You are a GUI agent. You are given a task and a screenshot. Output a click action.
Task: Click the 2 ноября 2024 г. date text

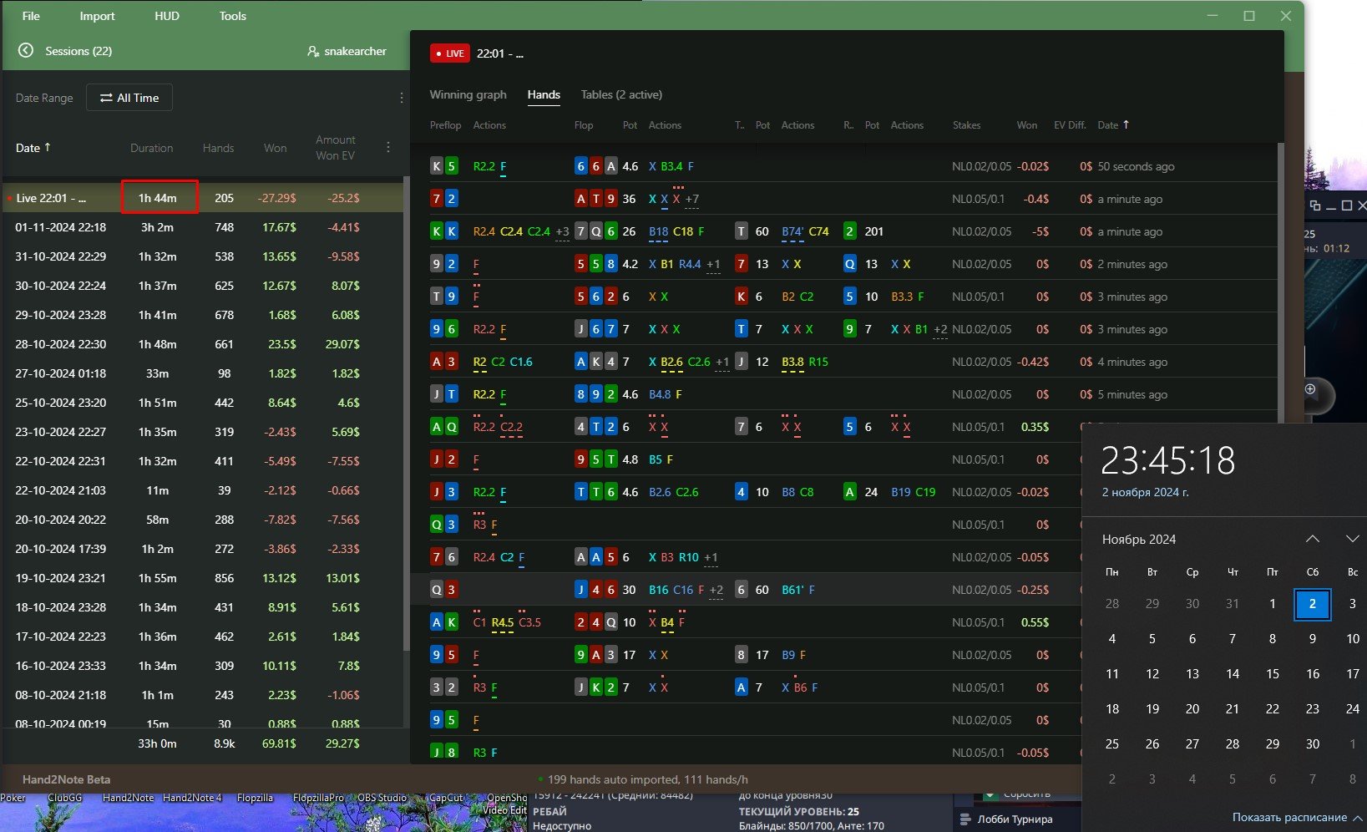point(1146,492)
